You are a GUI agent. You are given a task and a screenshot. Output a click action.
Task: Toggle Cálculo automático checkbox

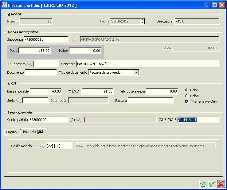pos(187,102)
